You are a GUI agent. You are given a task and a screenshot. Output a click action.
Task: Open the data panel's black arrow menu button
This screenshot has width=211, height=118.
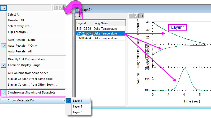click(x=79, y=16)
